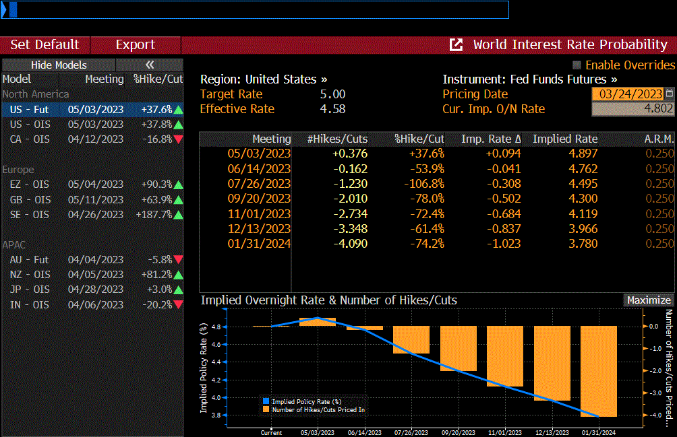
Task: Click meeting date 06/14/2023 in table
Action: pos(259,168)
